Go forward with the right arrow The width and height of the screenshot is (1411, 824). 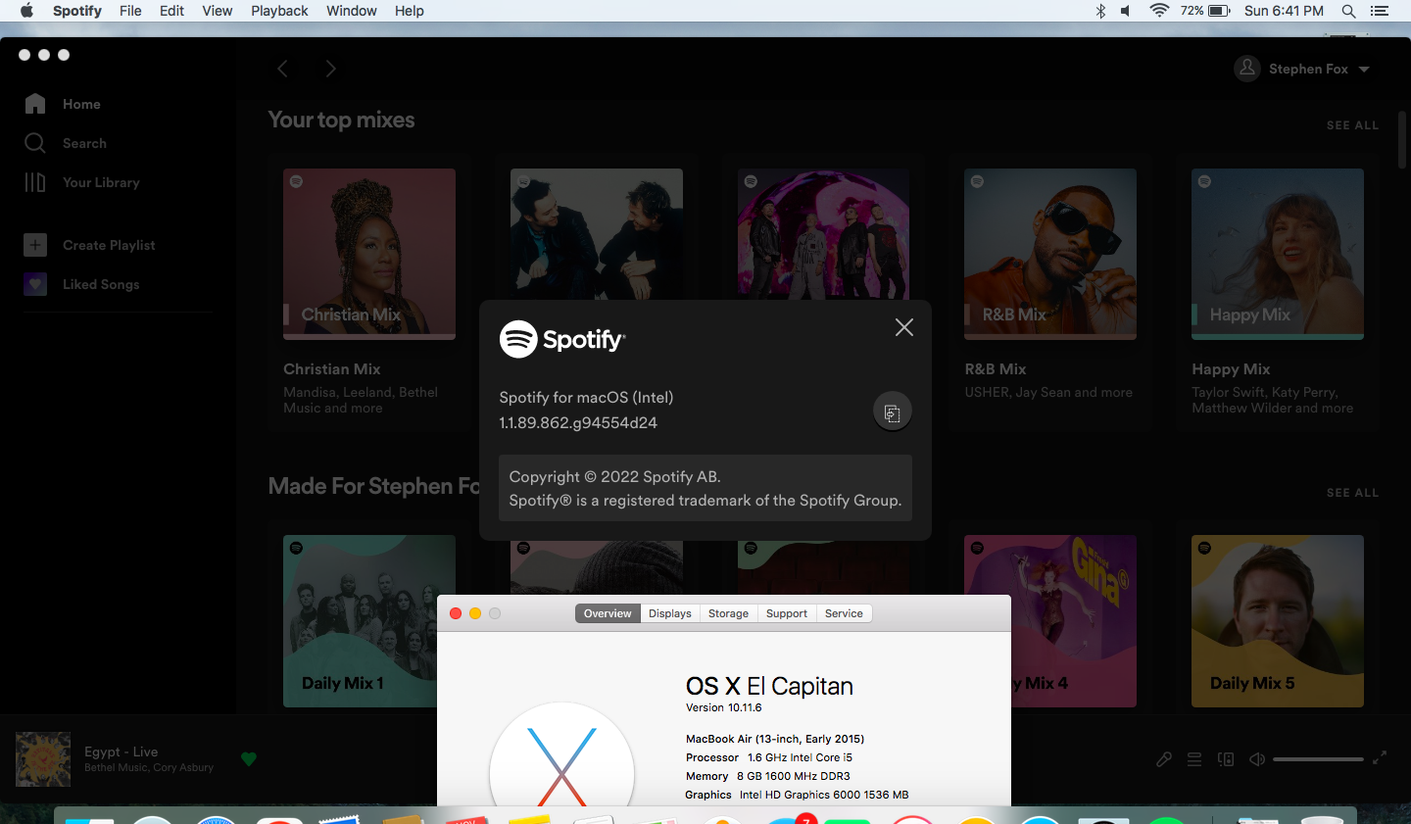pos(330,69)
